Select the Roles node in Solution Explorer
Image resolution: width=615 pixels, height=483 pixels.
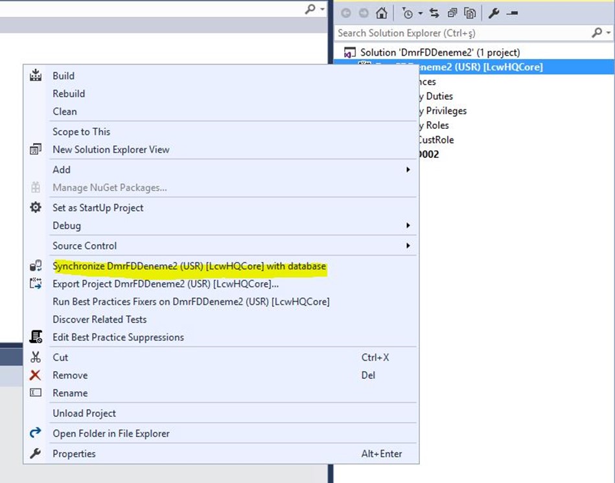[434, 126]
